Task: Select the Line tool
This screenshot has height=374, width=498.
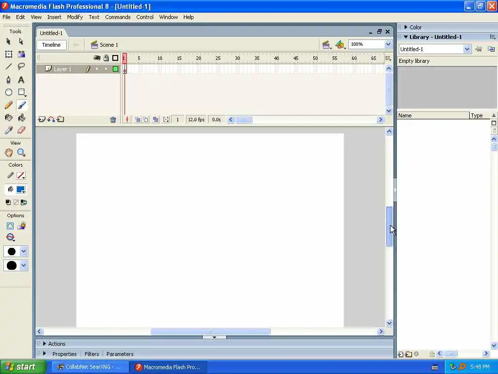Action: tap(9, 66)
